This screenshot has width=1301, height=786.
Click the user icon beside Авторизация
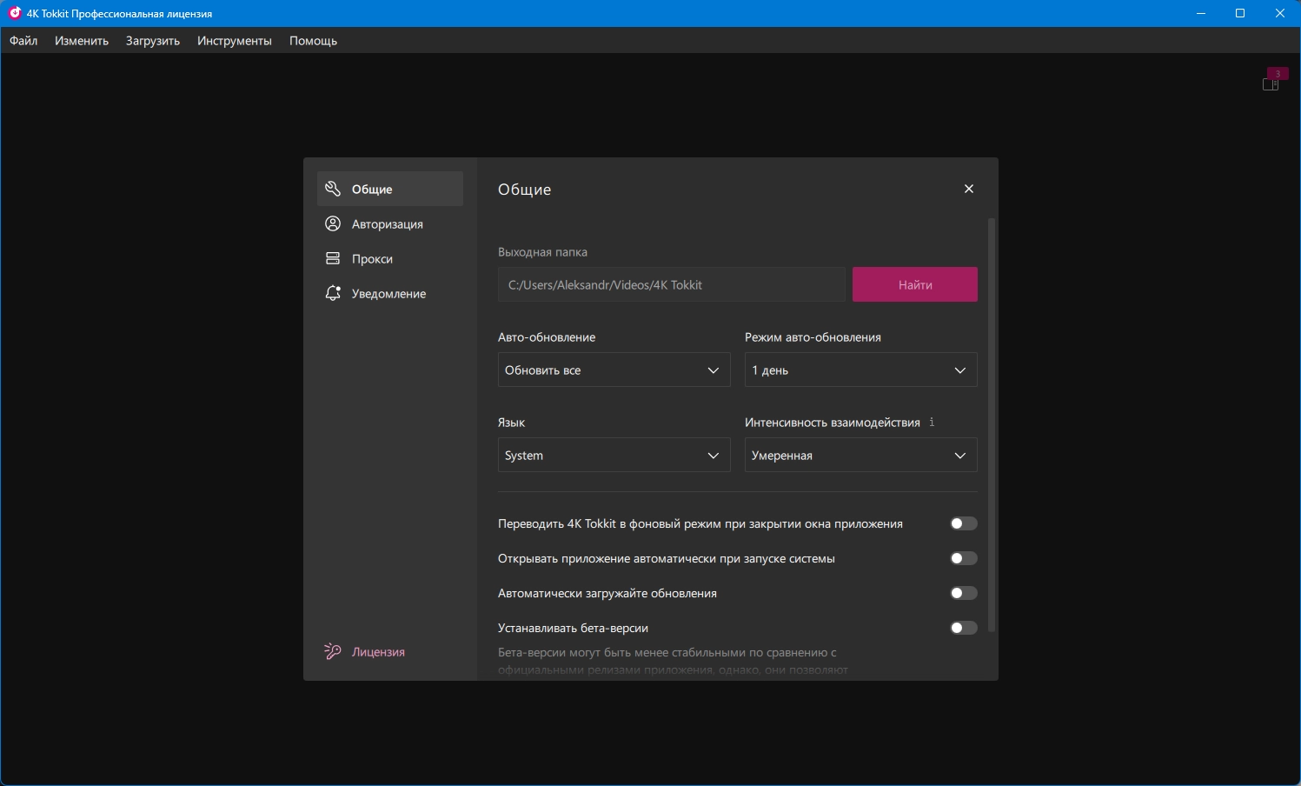333,223
